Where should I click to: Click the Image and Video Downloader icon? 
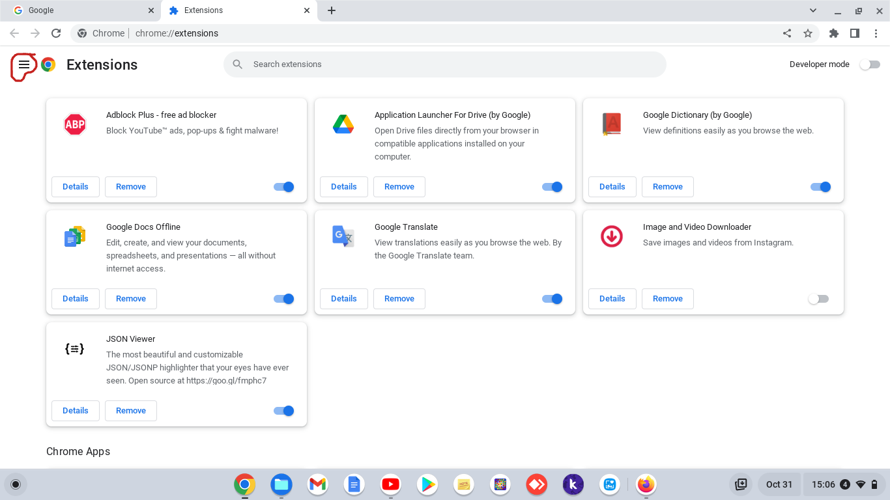point(612,236)
